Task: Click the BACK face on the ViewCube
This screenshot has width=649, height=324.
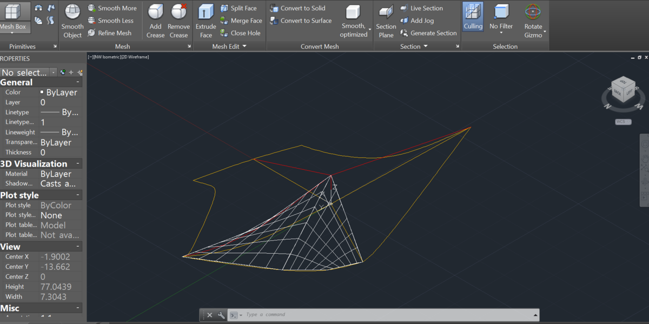Action: (x=617, y=93)
